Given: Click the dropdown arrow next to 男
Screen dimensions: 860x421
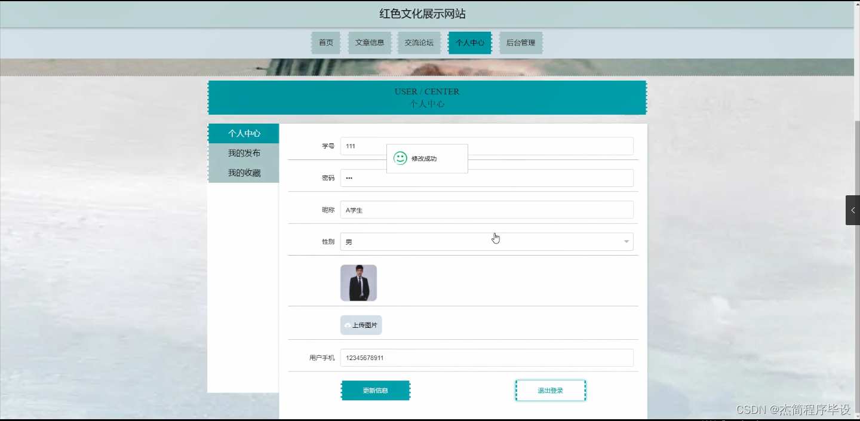Looking at the screenshot, I should 626,241.
